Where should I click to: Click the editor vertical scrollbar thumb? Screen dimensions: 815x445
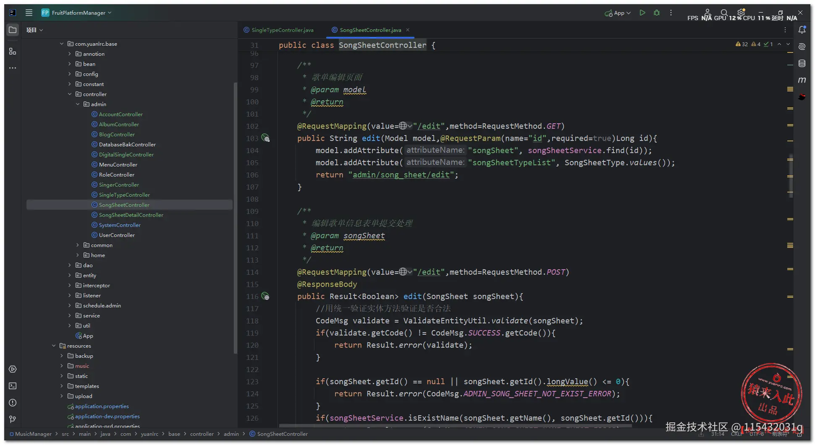tap(791, 176)
